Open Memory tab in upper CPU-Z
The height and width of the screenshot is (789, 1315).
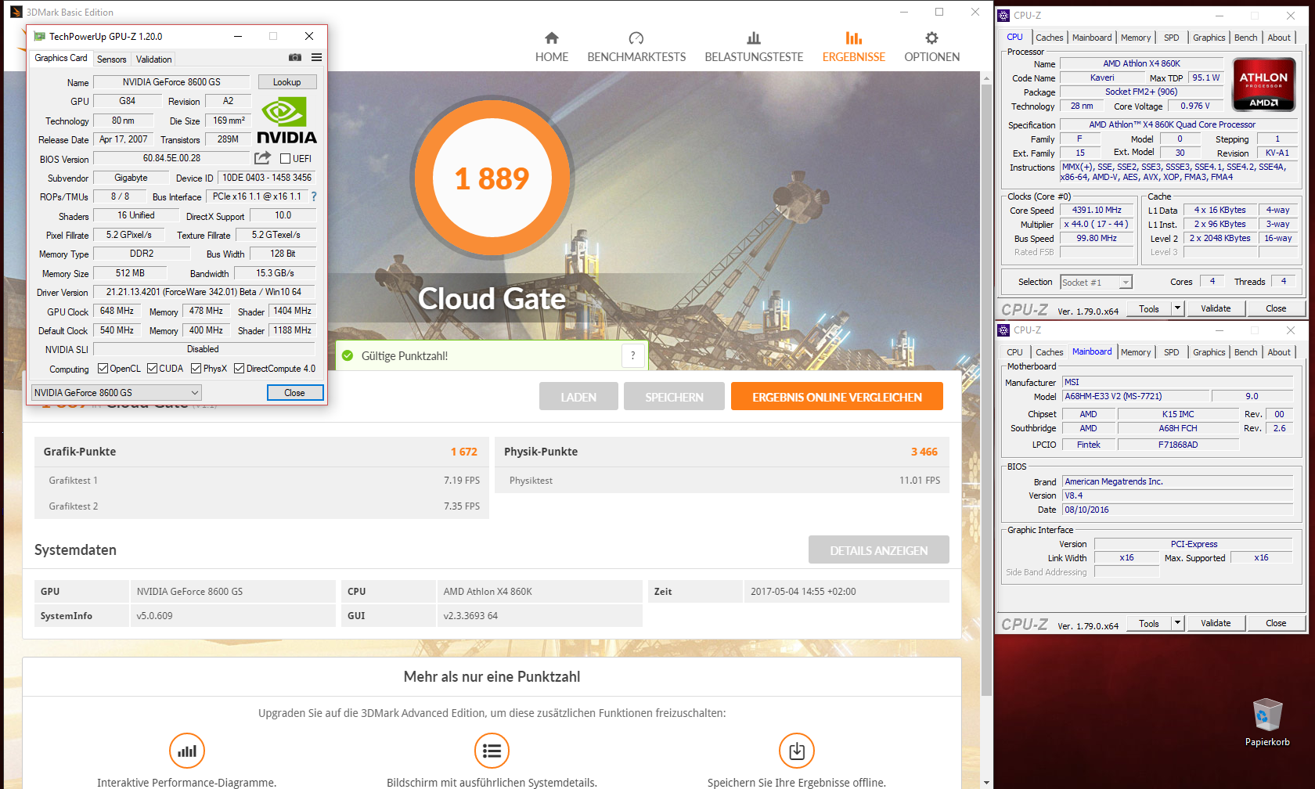point(1135,38)
